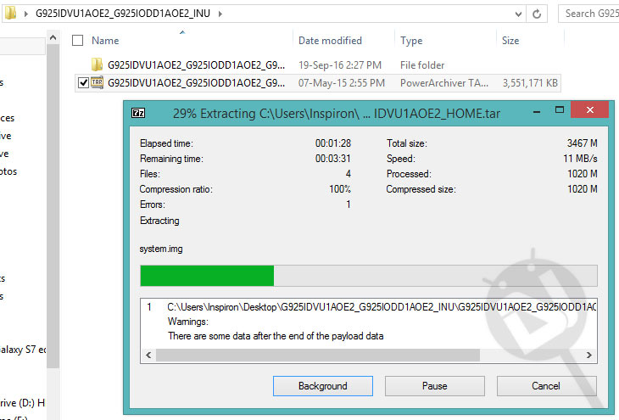This screenshot has height=420, width=619.
Task: Select the tar file name dated 07-May-15
Action: coord(196,83)
